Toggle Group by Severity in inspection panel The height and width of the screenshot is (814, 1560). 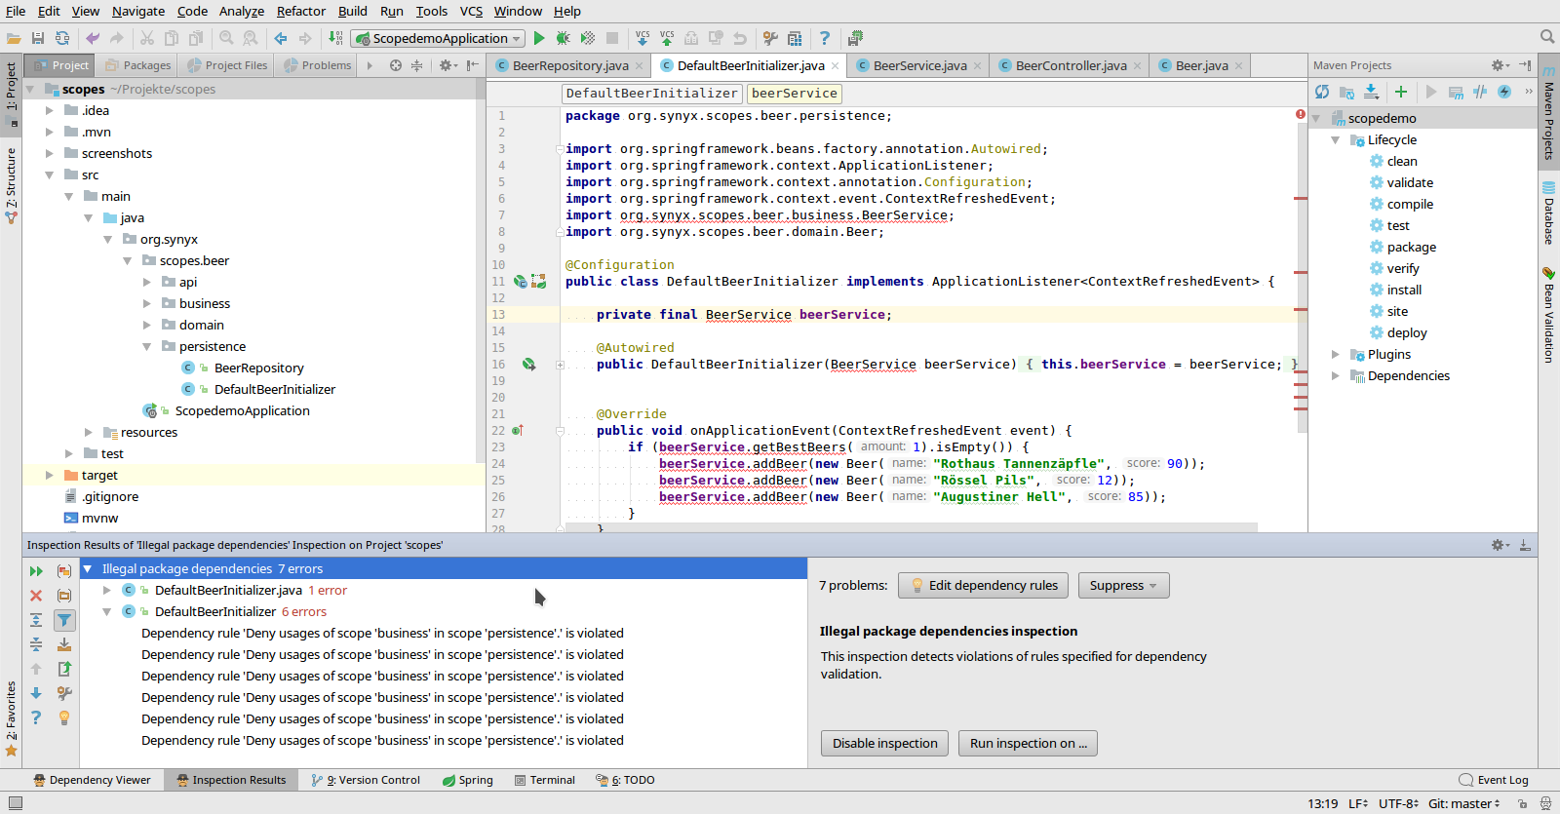(x=64, y=571)
